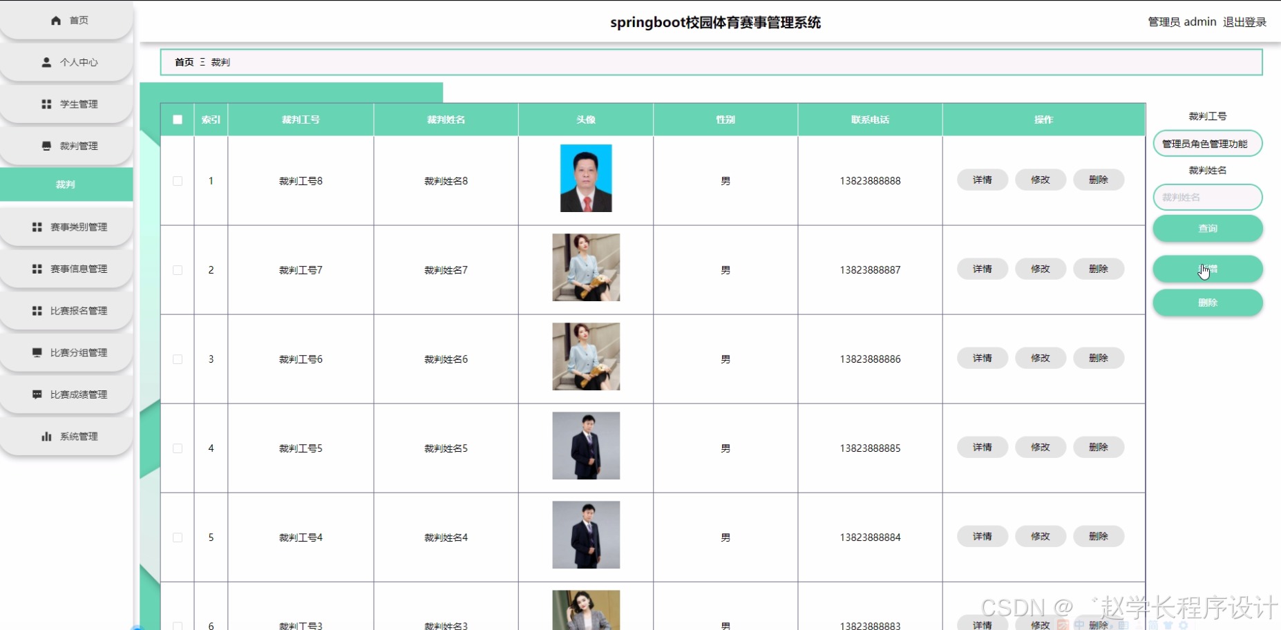
Task: Click the 裁判姓名 search input field
Action: [x=1208, y=198]
